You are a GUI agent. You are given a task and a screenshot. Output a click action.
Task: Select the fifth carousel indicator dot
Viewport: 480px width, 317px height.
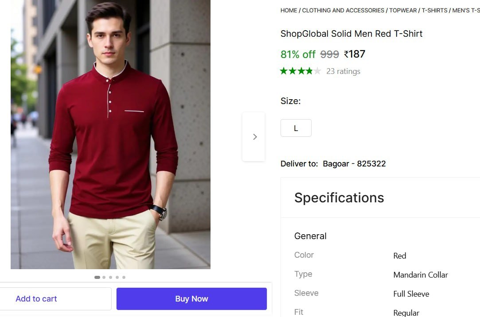coord(124,278)
